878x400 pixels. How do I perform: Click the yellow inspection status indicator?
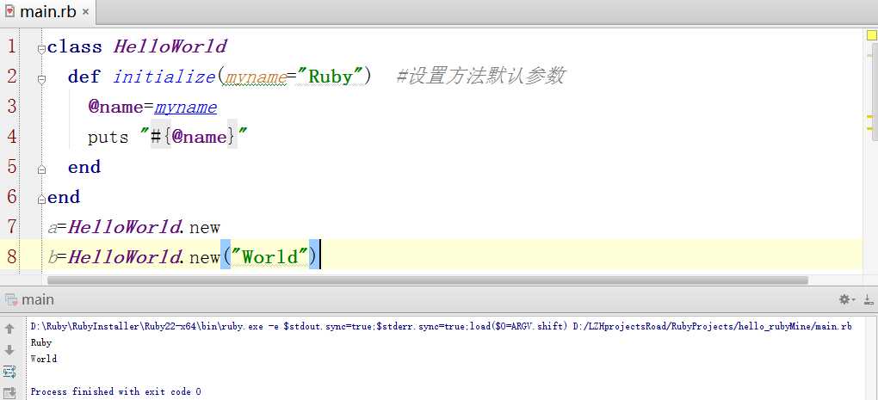pyautogui.click(x=872, y=36)
